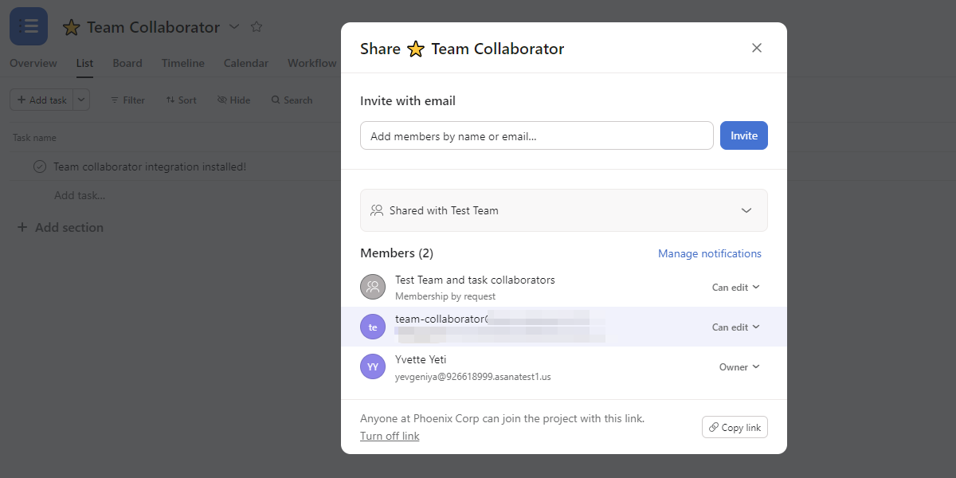Screen dimensions: 956x478
Task: Click the 'Add task...' row
Action: pos(80,195)
